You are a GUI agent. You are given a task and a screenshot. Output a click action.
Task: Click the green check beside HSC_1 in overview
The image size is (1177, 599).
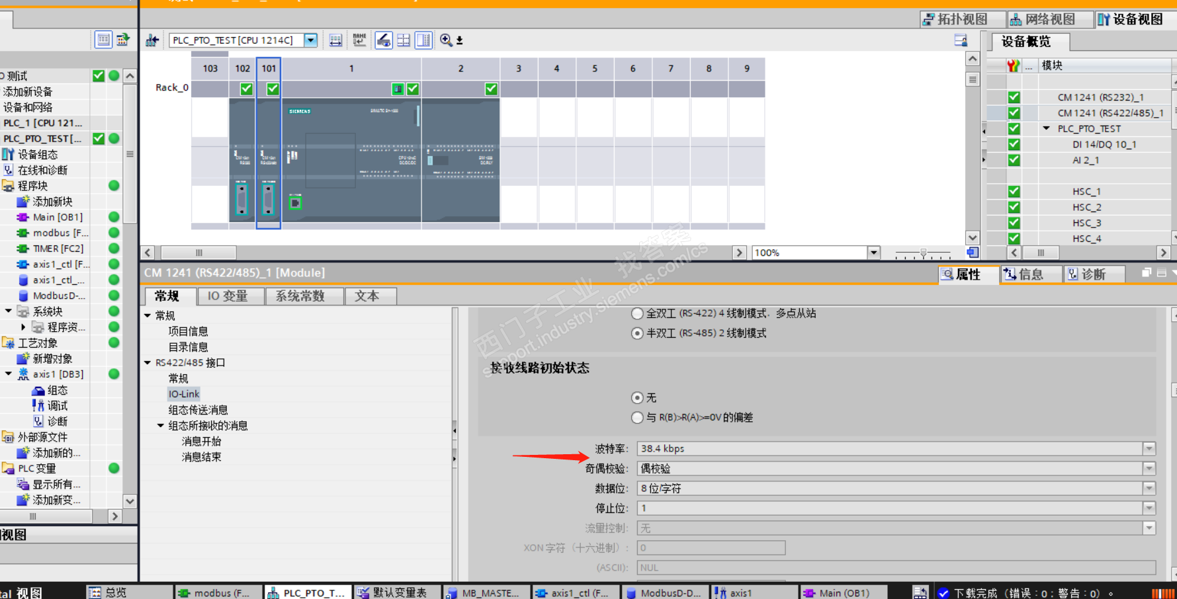click(1014, 192)
